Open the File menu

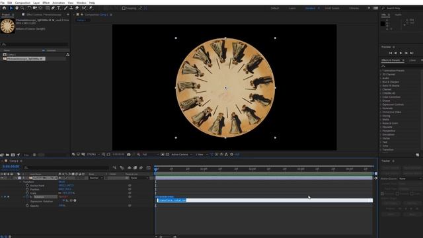[x=3, y=3]
